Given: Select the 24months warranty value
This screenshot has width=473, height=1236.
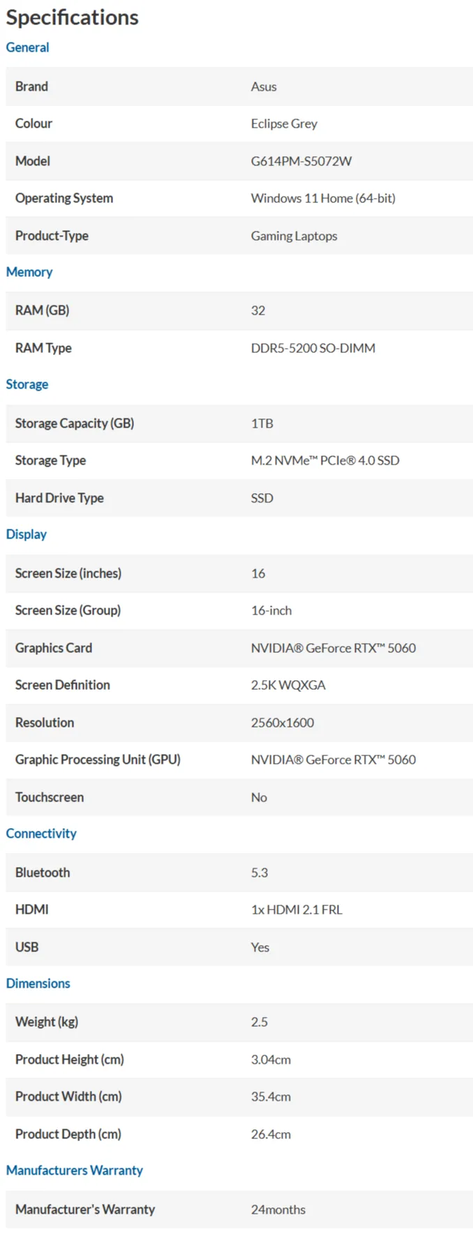Looking at the screenshot, I should pos(278,1209).
